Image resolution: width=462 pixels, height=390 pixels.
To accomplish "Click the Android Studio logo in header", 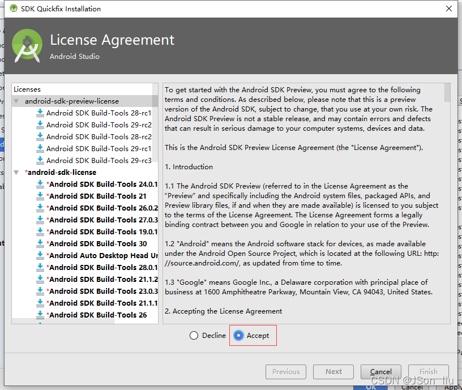I will point(27,46).
